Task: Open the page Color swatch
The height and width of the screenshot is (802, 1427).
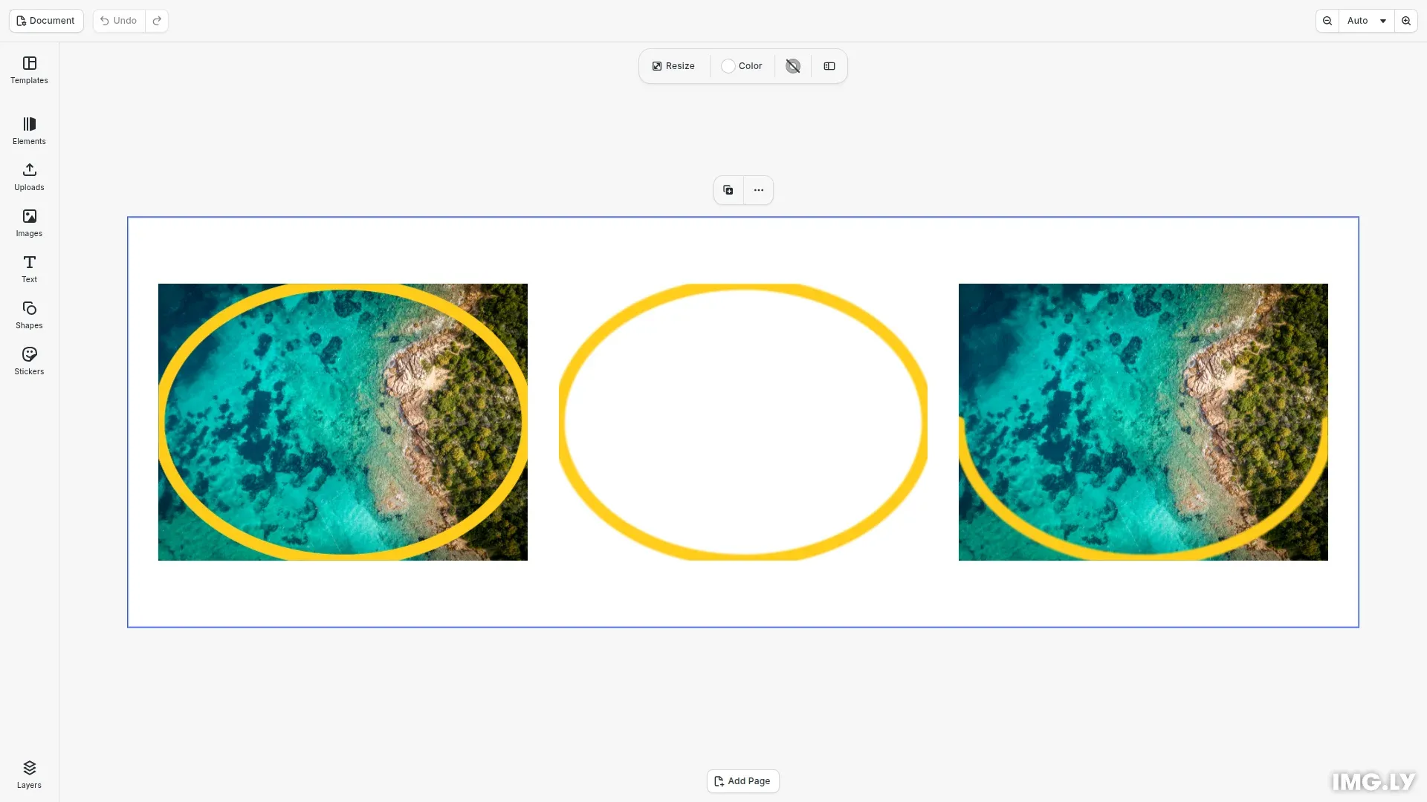Action: pyautogui.click(x=742, y=66)
